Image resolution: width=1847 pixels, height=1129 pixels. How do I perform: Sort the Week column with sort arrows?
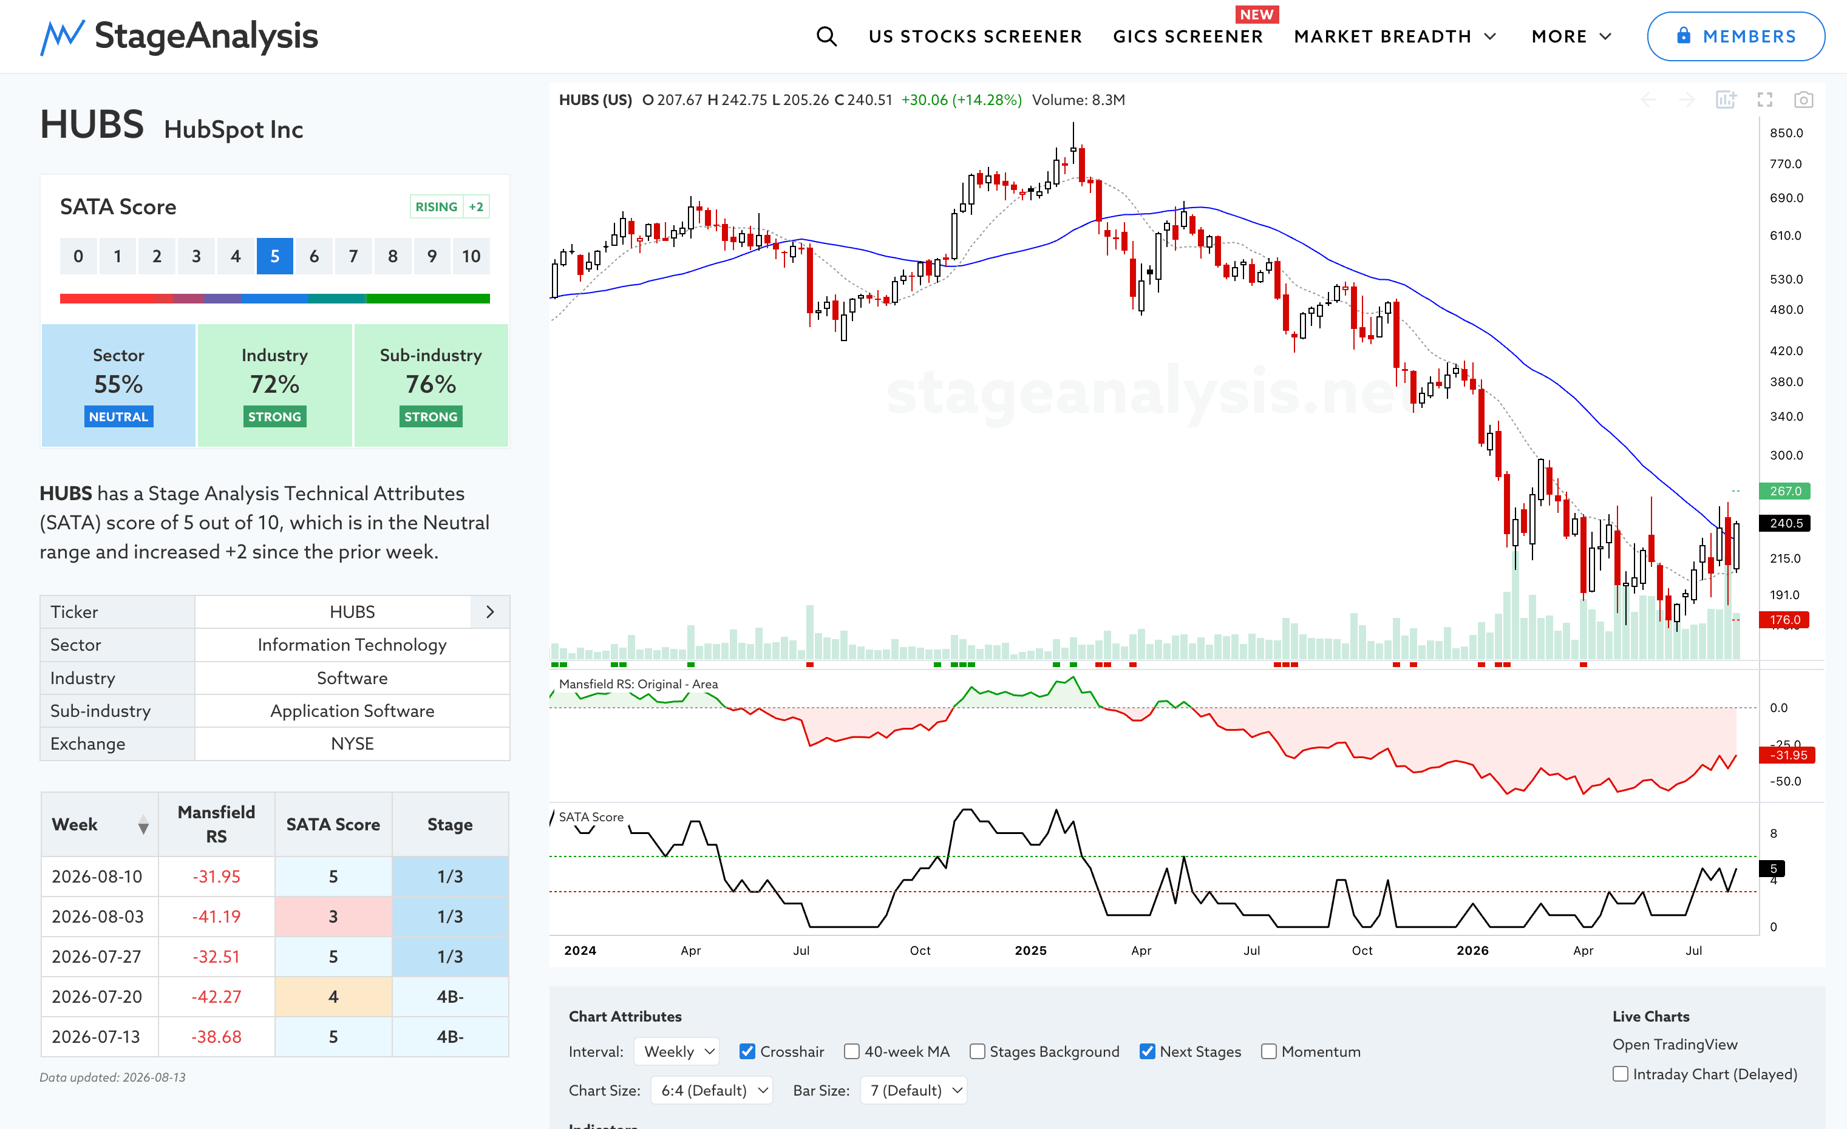point(143,825)
